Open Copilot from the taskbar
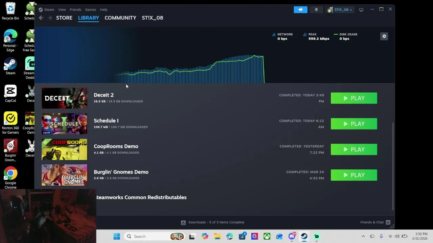Image resolution: width=433 pixels, height=243 pixels. [x=205, y=237]
